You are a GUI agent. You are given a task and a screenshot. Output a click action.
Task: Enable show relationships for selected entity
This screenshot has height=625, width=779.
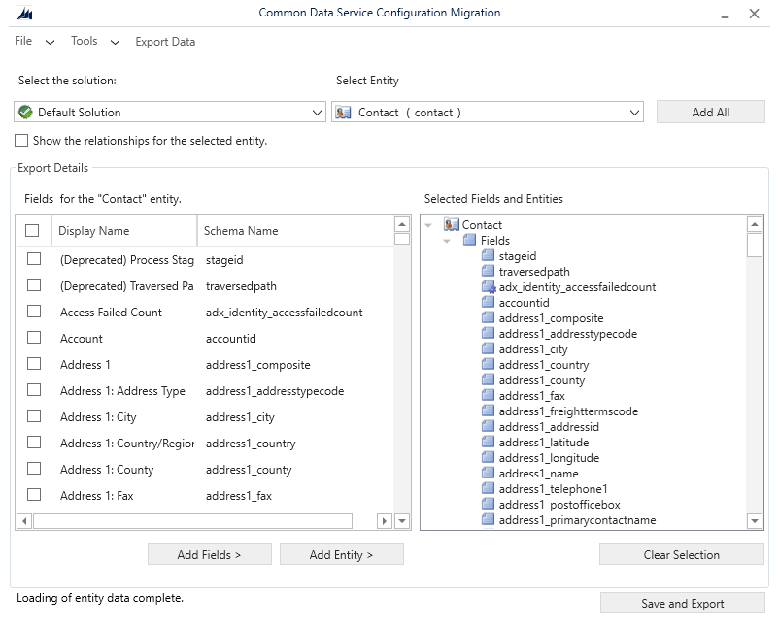(21, 141)
